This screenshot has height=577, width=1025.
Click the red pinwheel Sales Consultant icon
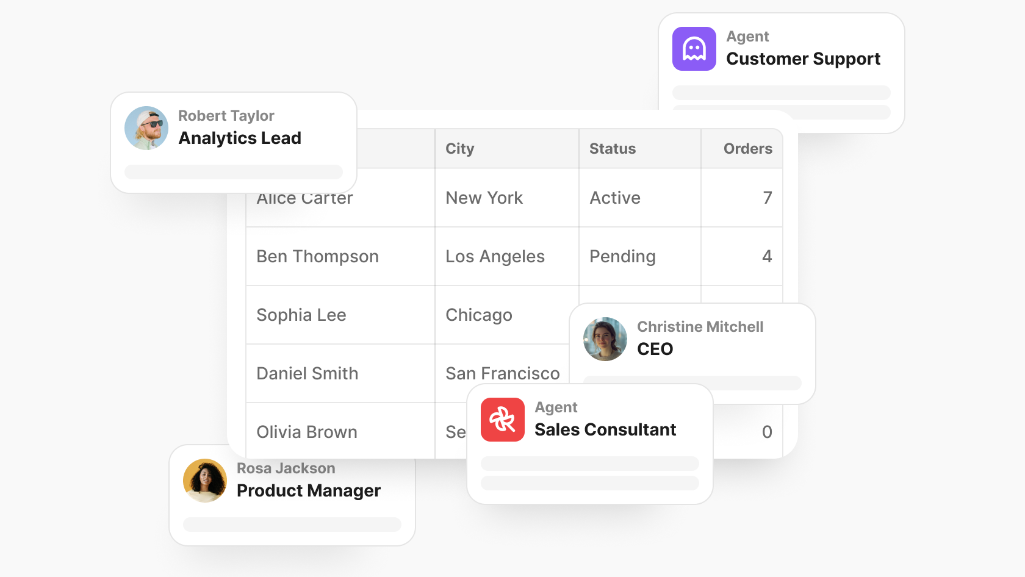click(502, 420)
